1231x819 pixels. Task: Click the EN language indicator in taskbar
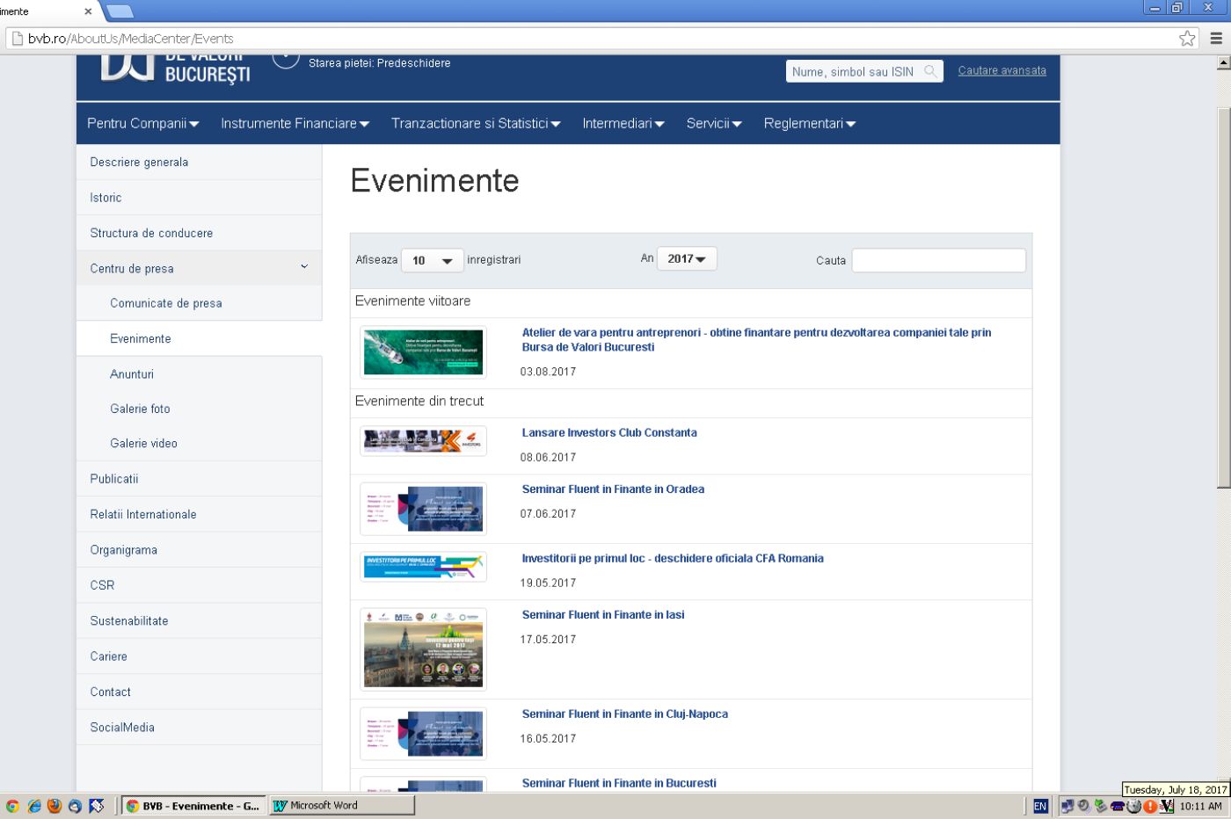click(1040, 806)
